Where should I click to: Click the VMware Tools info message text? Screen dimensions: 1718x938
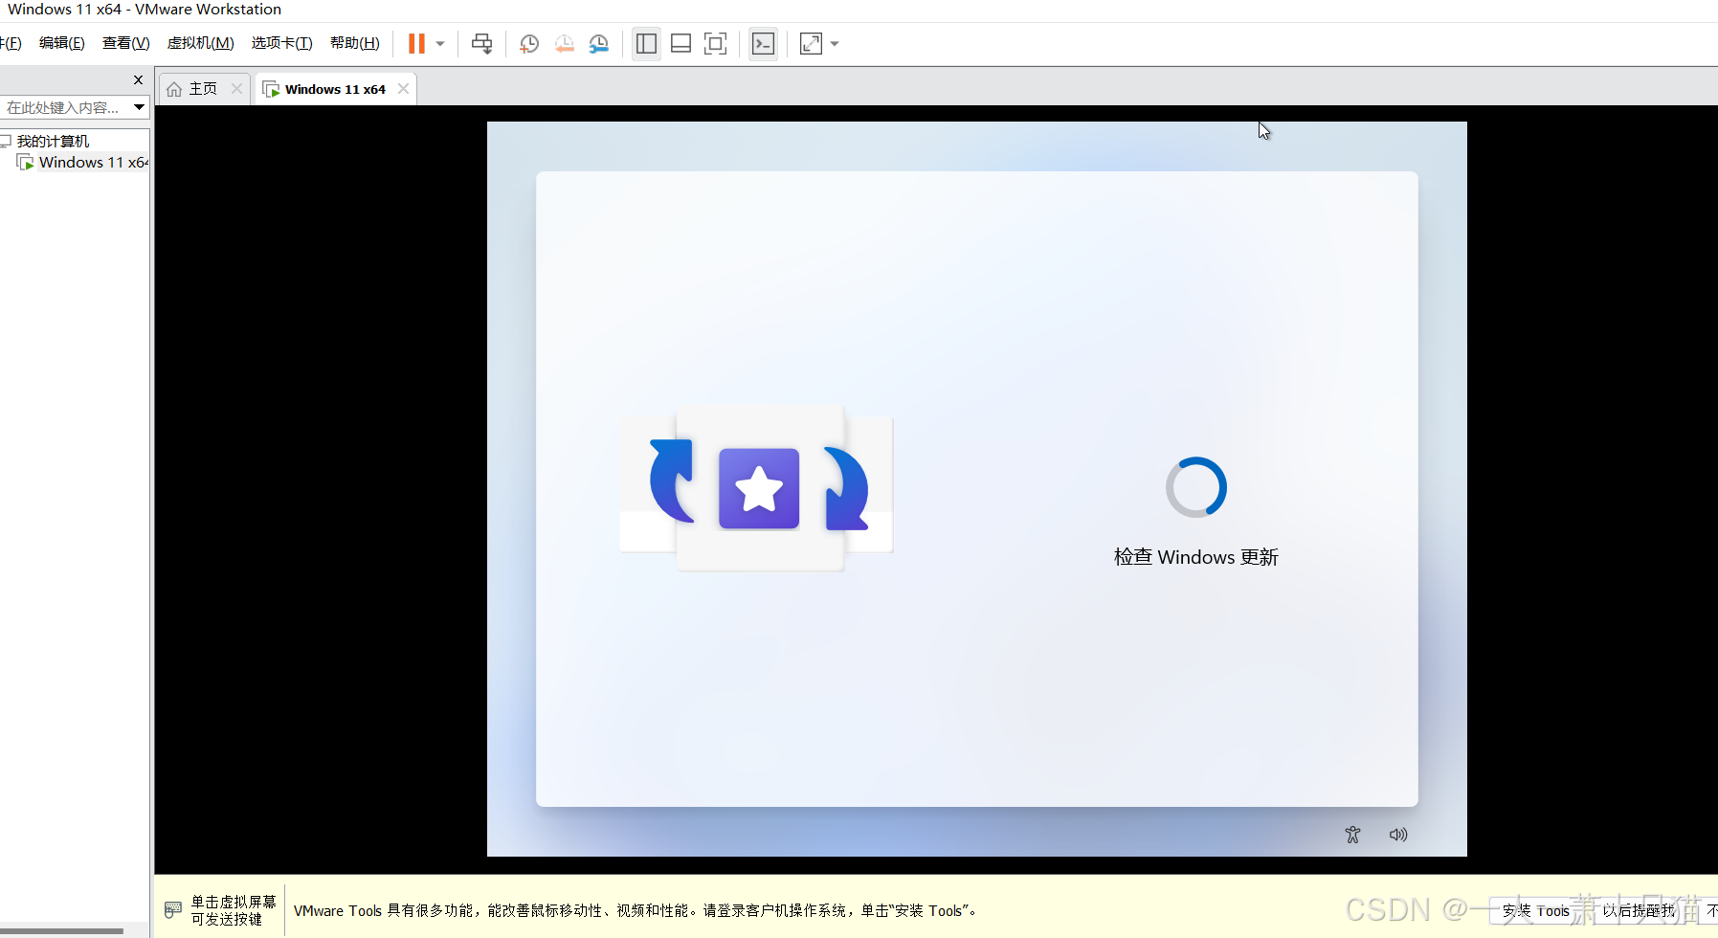635,911
